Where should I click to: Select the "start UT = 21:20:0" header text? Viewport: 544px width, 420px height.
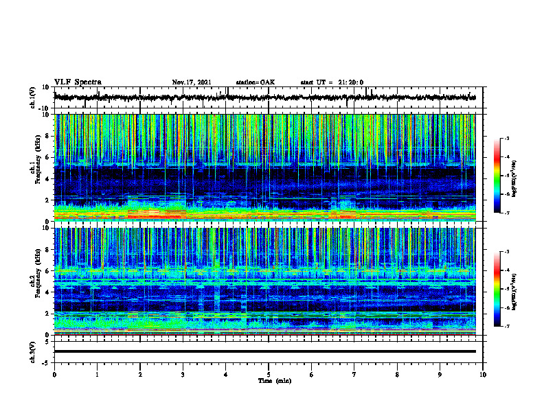click(332, 82)
